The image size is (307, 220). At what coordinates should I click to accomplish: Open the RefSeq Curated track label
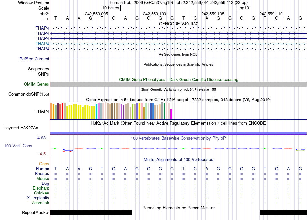coord(34,59)
